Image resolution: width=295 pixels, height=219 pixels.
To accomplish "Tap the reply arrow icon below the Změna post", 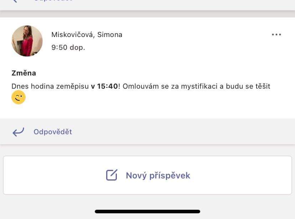I will [x=18, y=132].
